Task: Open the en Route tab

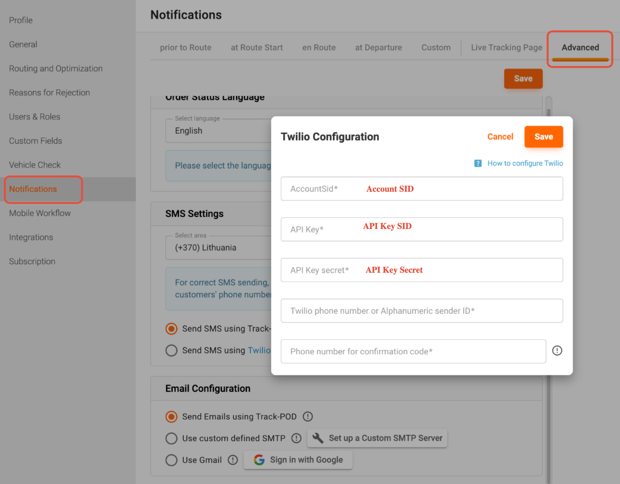Action: tap(319, 48)
